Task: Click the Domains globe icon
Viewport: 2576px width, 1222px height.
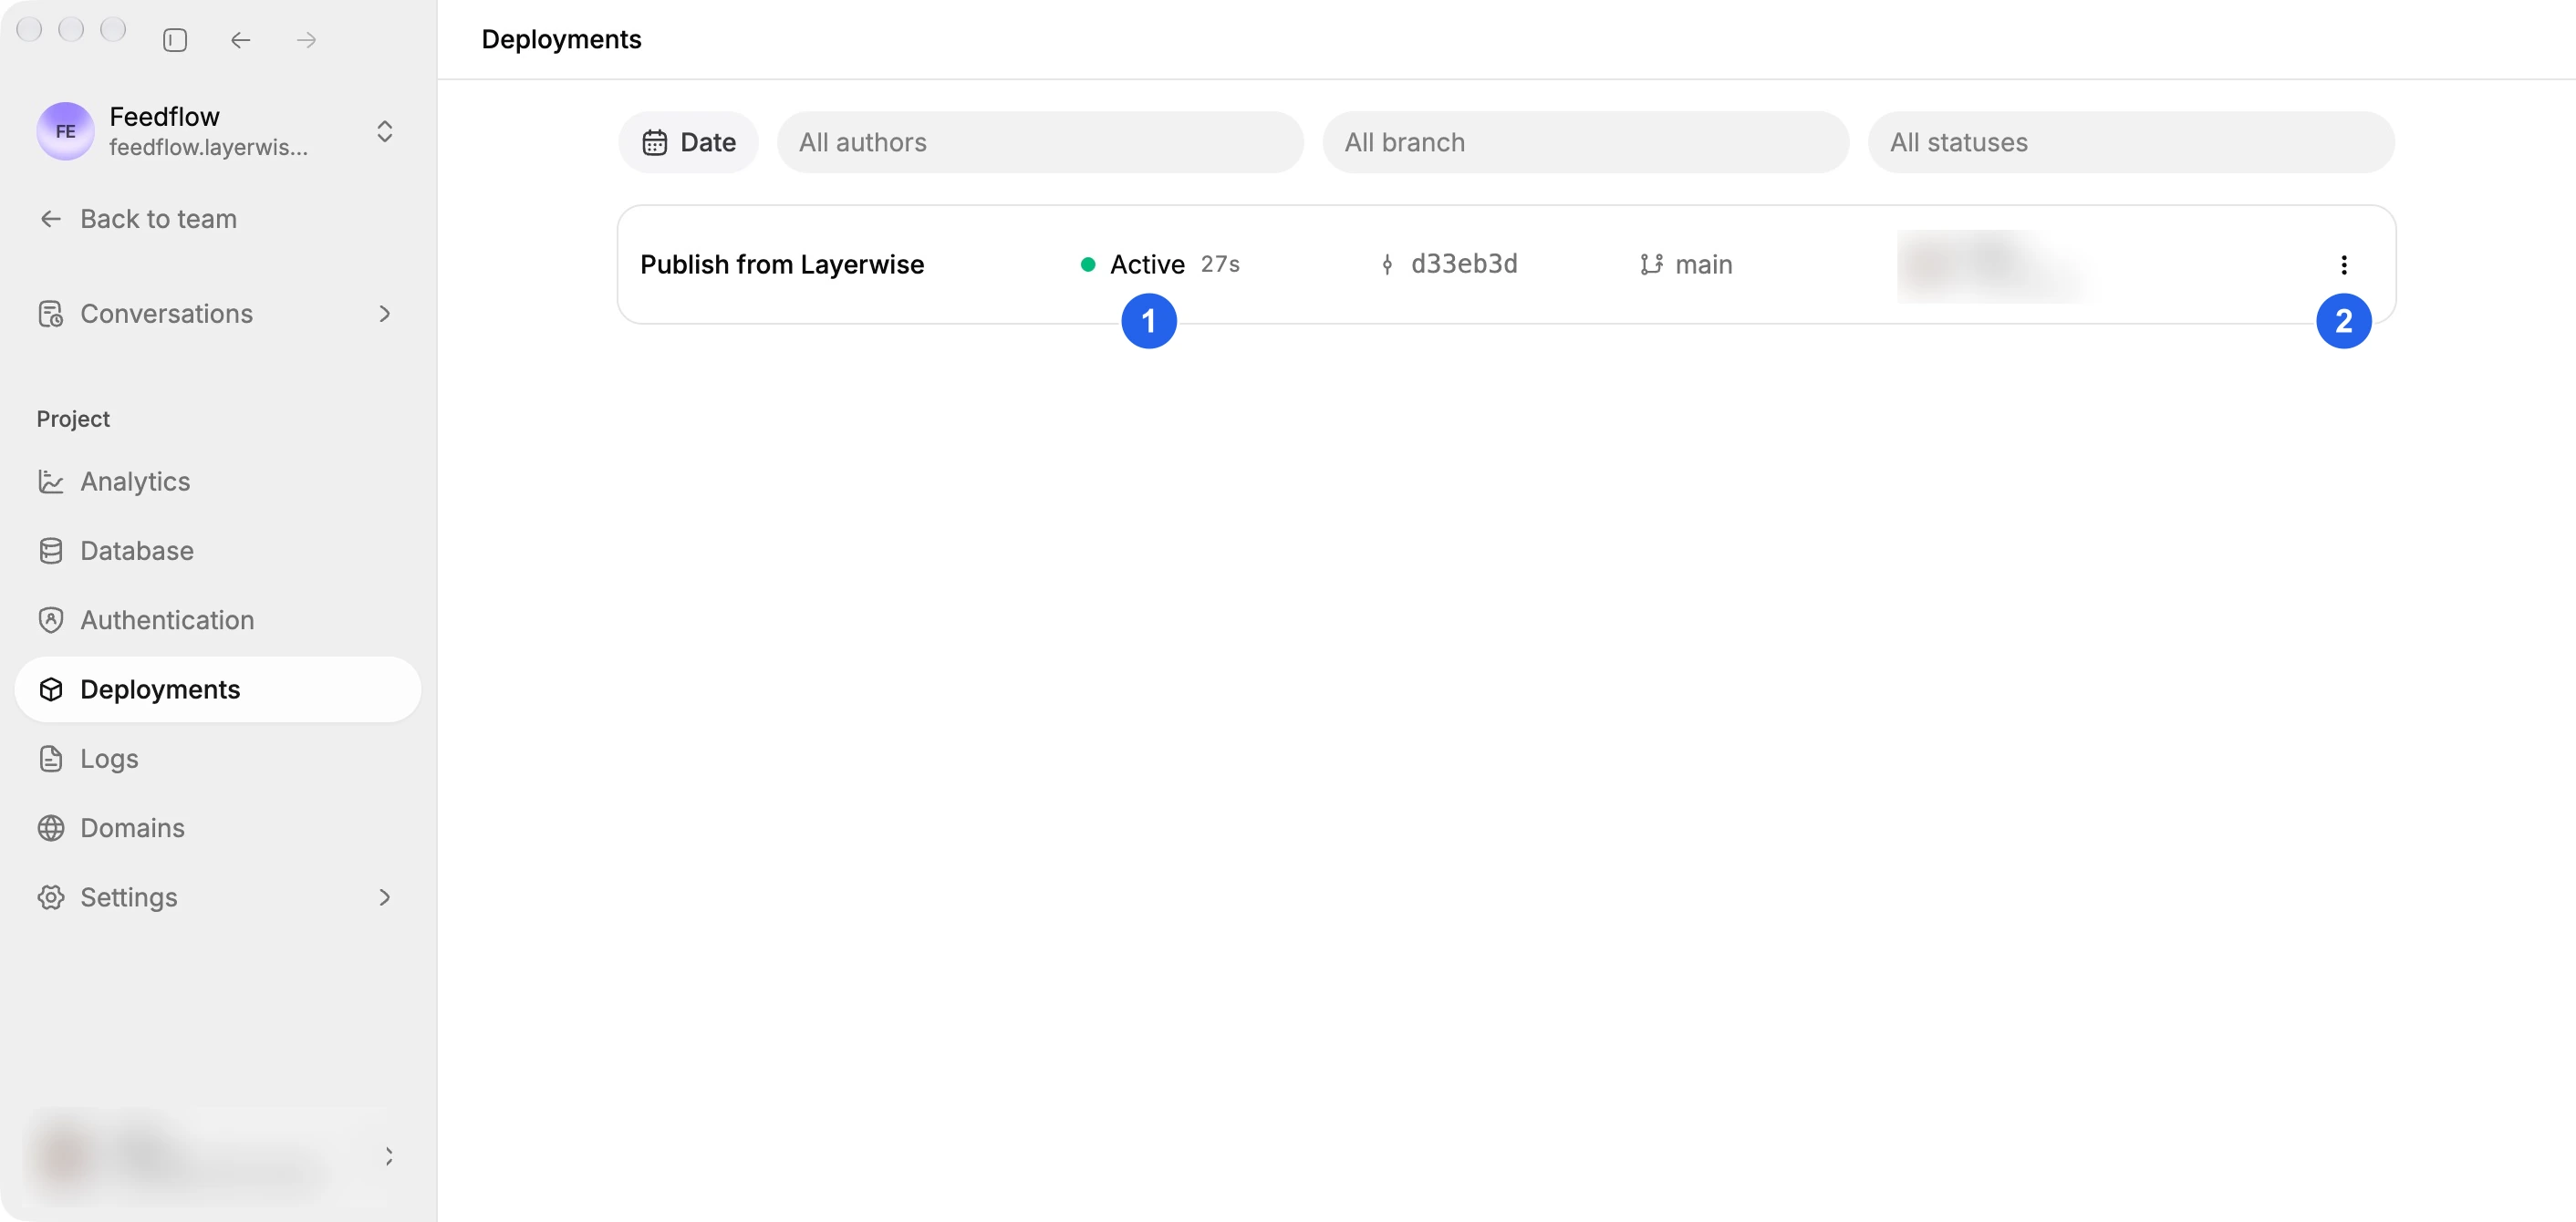Action: pos(51,828)
